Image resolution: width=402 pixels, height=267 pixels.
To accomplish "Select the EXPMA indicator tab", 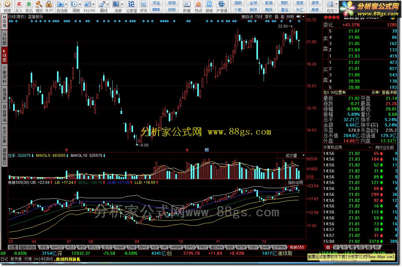I will (279, 247).
